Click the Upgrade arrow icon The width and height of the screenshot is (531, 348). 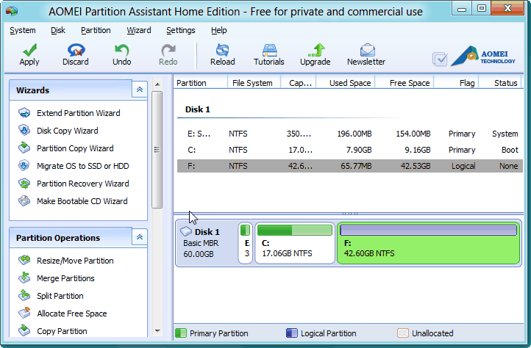coord(316,50)
